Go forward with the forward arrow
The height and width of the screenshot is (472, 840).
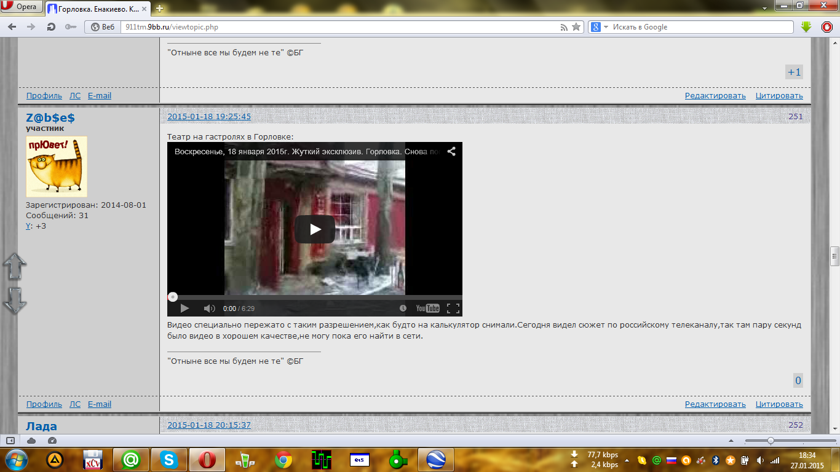31,27
